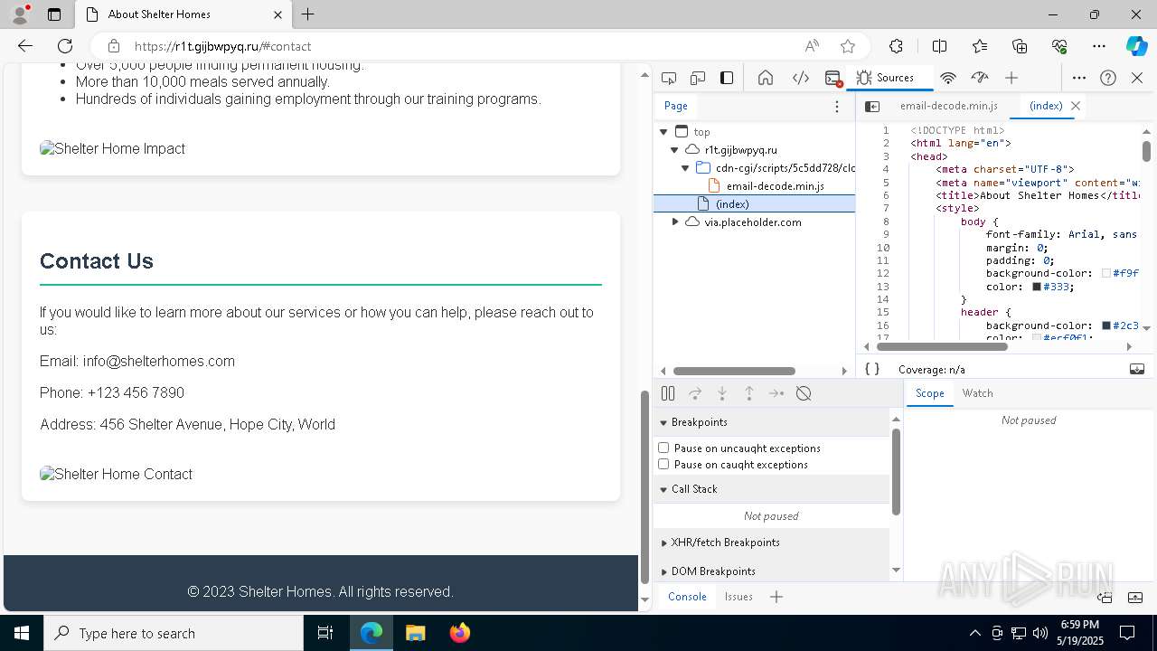Pause script execution
Image resolution: width=1157 pixels, height=651 pixels.
tap(668, 393)
